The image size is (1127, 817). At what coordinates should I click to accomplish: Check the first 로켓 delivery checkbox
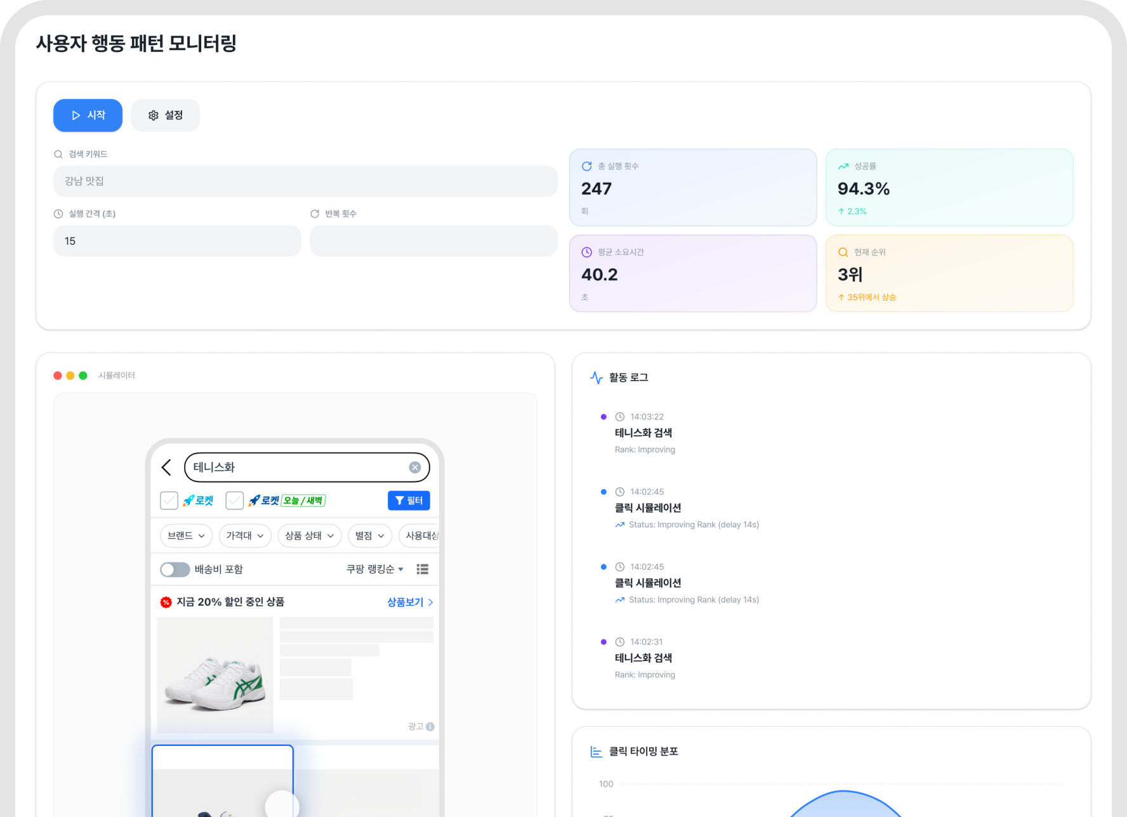[x=169, y=500]
